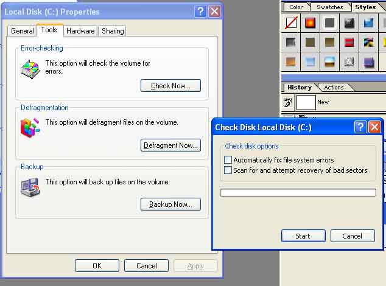Viewport: 386px width, 286px height.
Task: Apply the golden brown gradient style
Action: coord(329,42)
